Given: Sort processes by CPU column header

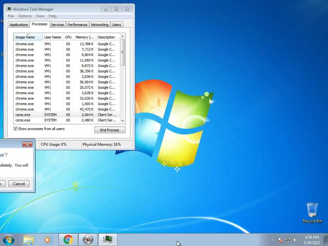Looking at the screenshot, I should 68,37.
